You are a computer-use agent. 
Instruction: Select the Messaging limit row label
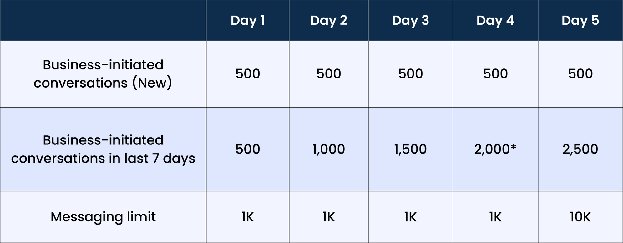103,217
